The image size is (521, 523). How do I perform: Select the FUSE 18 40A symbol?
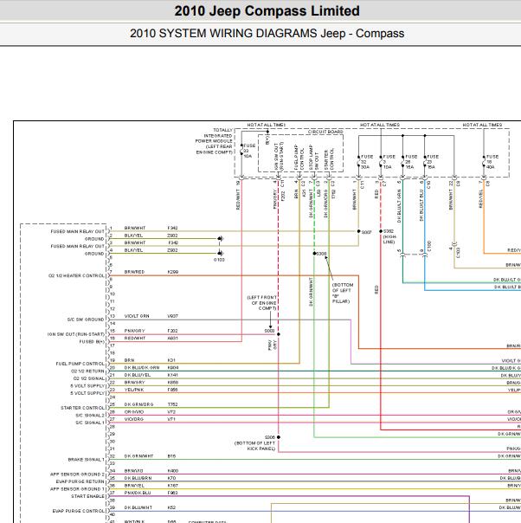[491, 161]
